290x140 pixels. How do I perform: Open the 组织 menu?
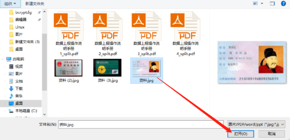click(x=10, y=4)
